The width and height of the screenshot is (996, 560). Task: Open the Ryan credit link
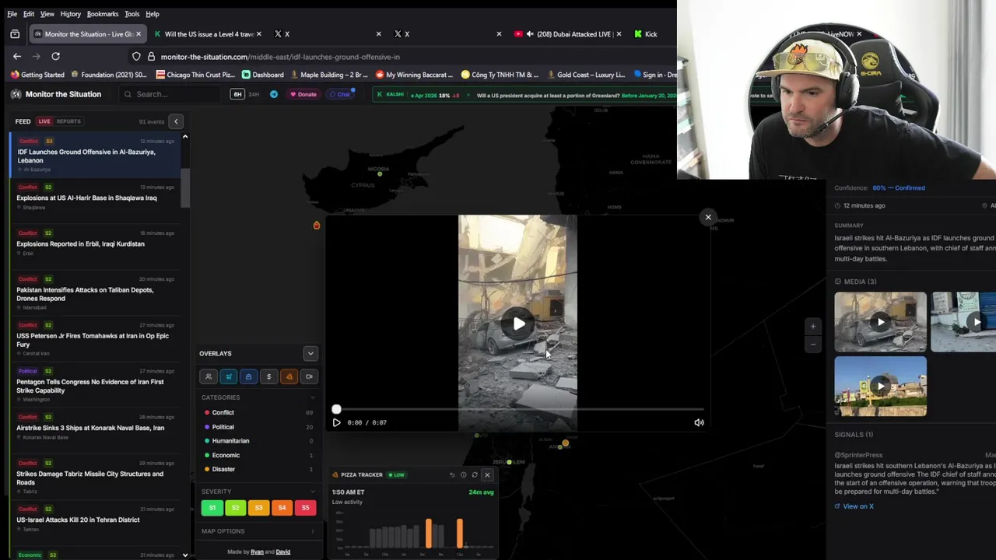(x=257, y=552)
